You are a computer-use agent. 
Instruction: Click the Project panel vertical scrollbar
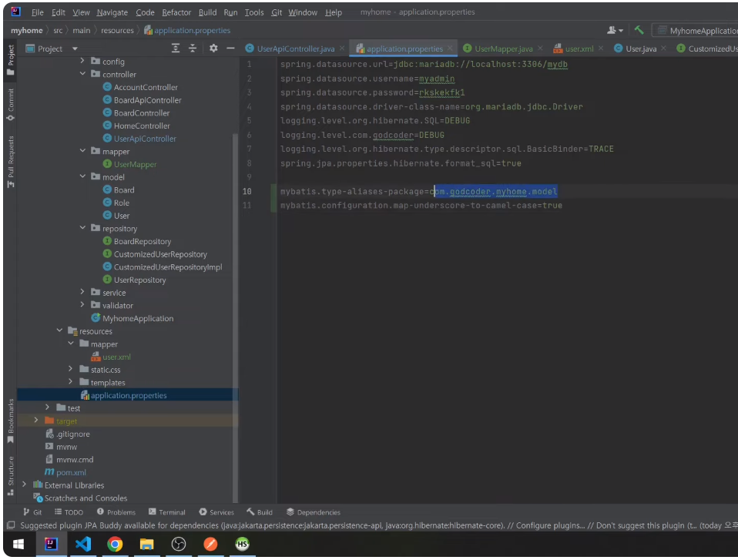[x=235, y=317]
